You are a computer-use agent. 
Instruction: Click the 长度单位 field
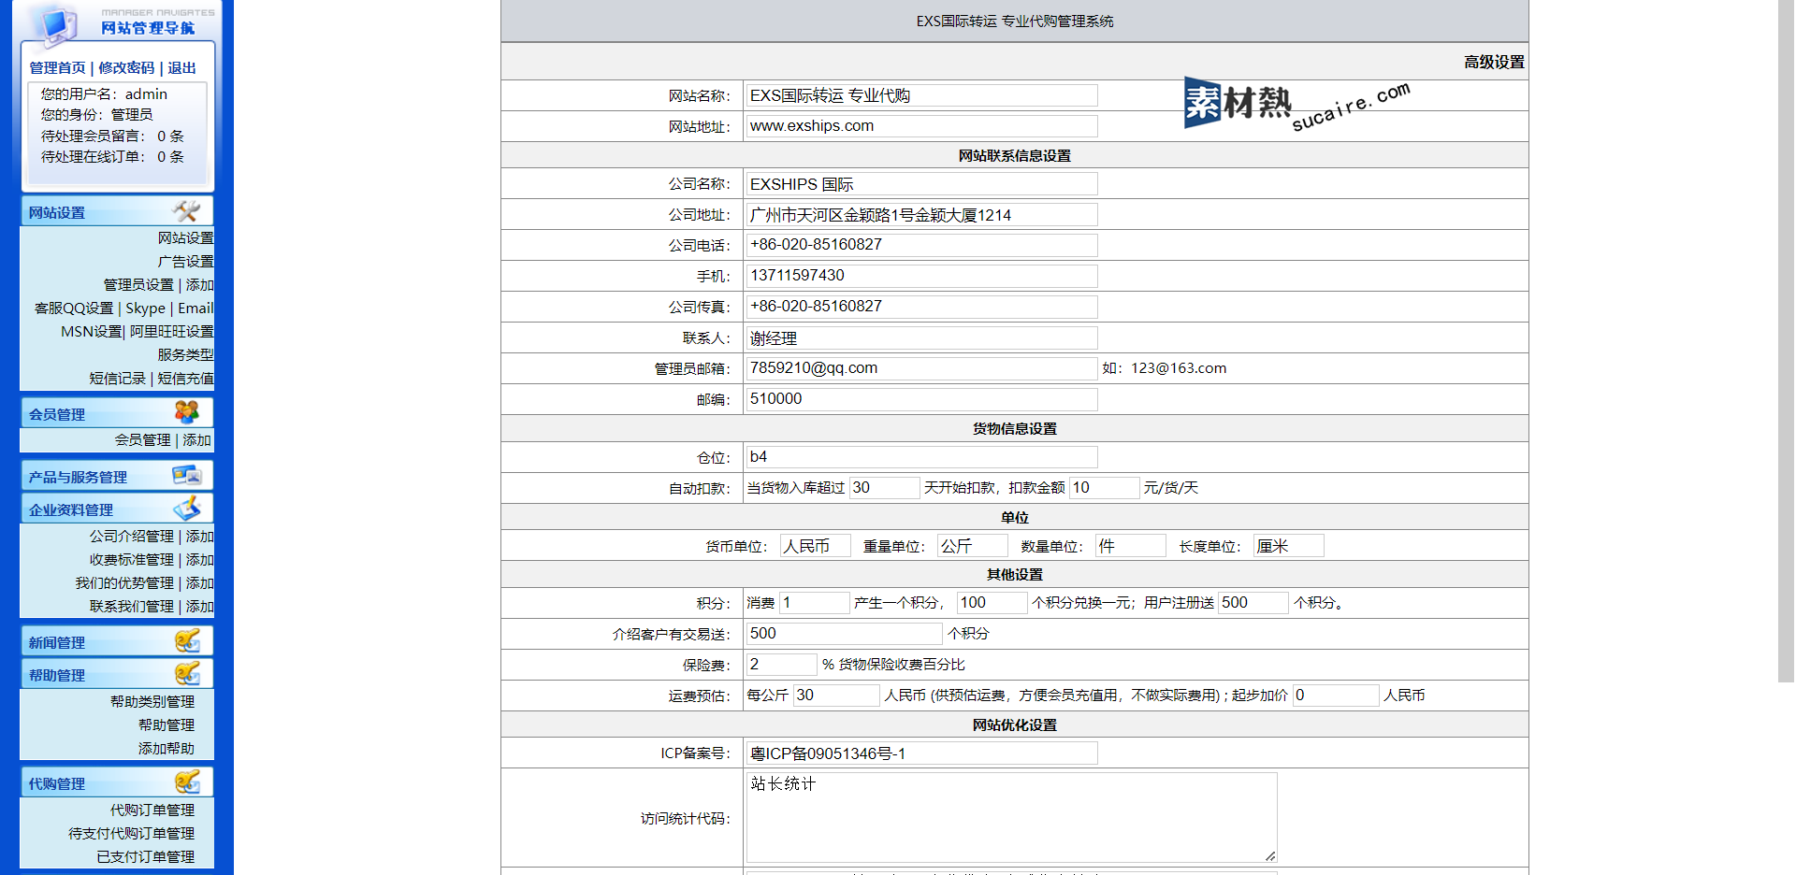click(1289, 546)
